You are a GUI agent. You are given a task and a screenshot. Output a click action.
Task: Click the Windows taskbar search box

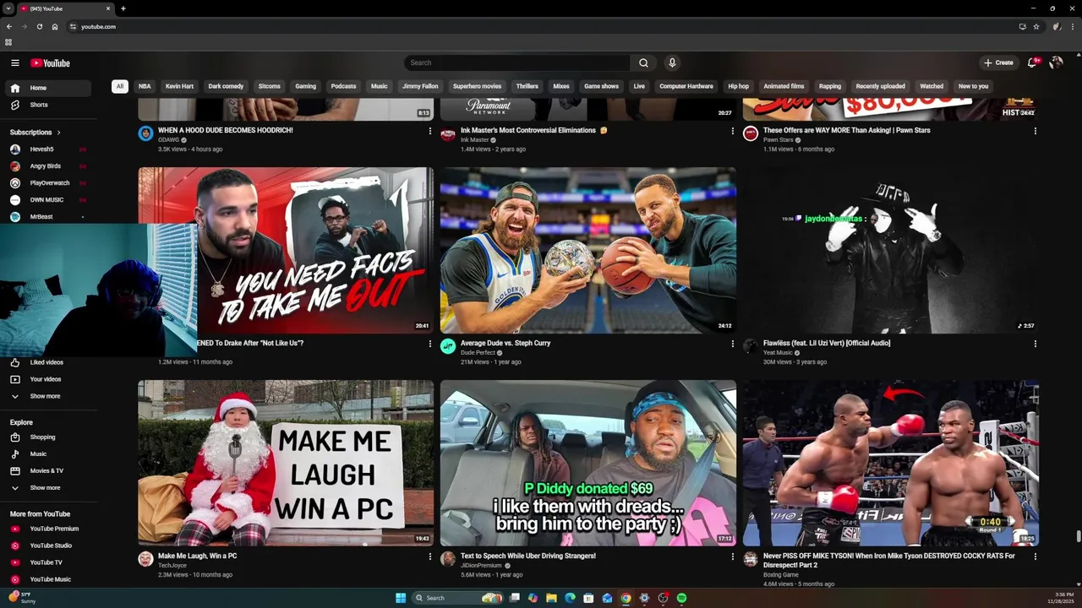457,598
